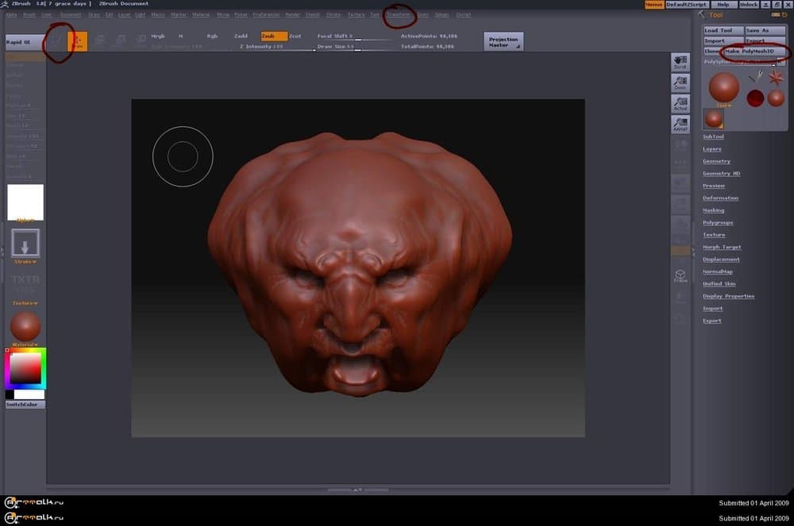Click the Frame icon beside the canvas
Screen dimensions: 794x526
click(680, 275)
